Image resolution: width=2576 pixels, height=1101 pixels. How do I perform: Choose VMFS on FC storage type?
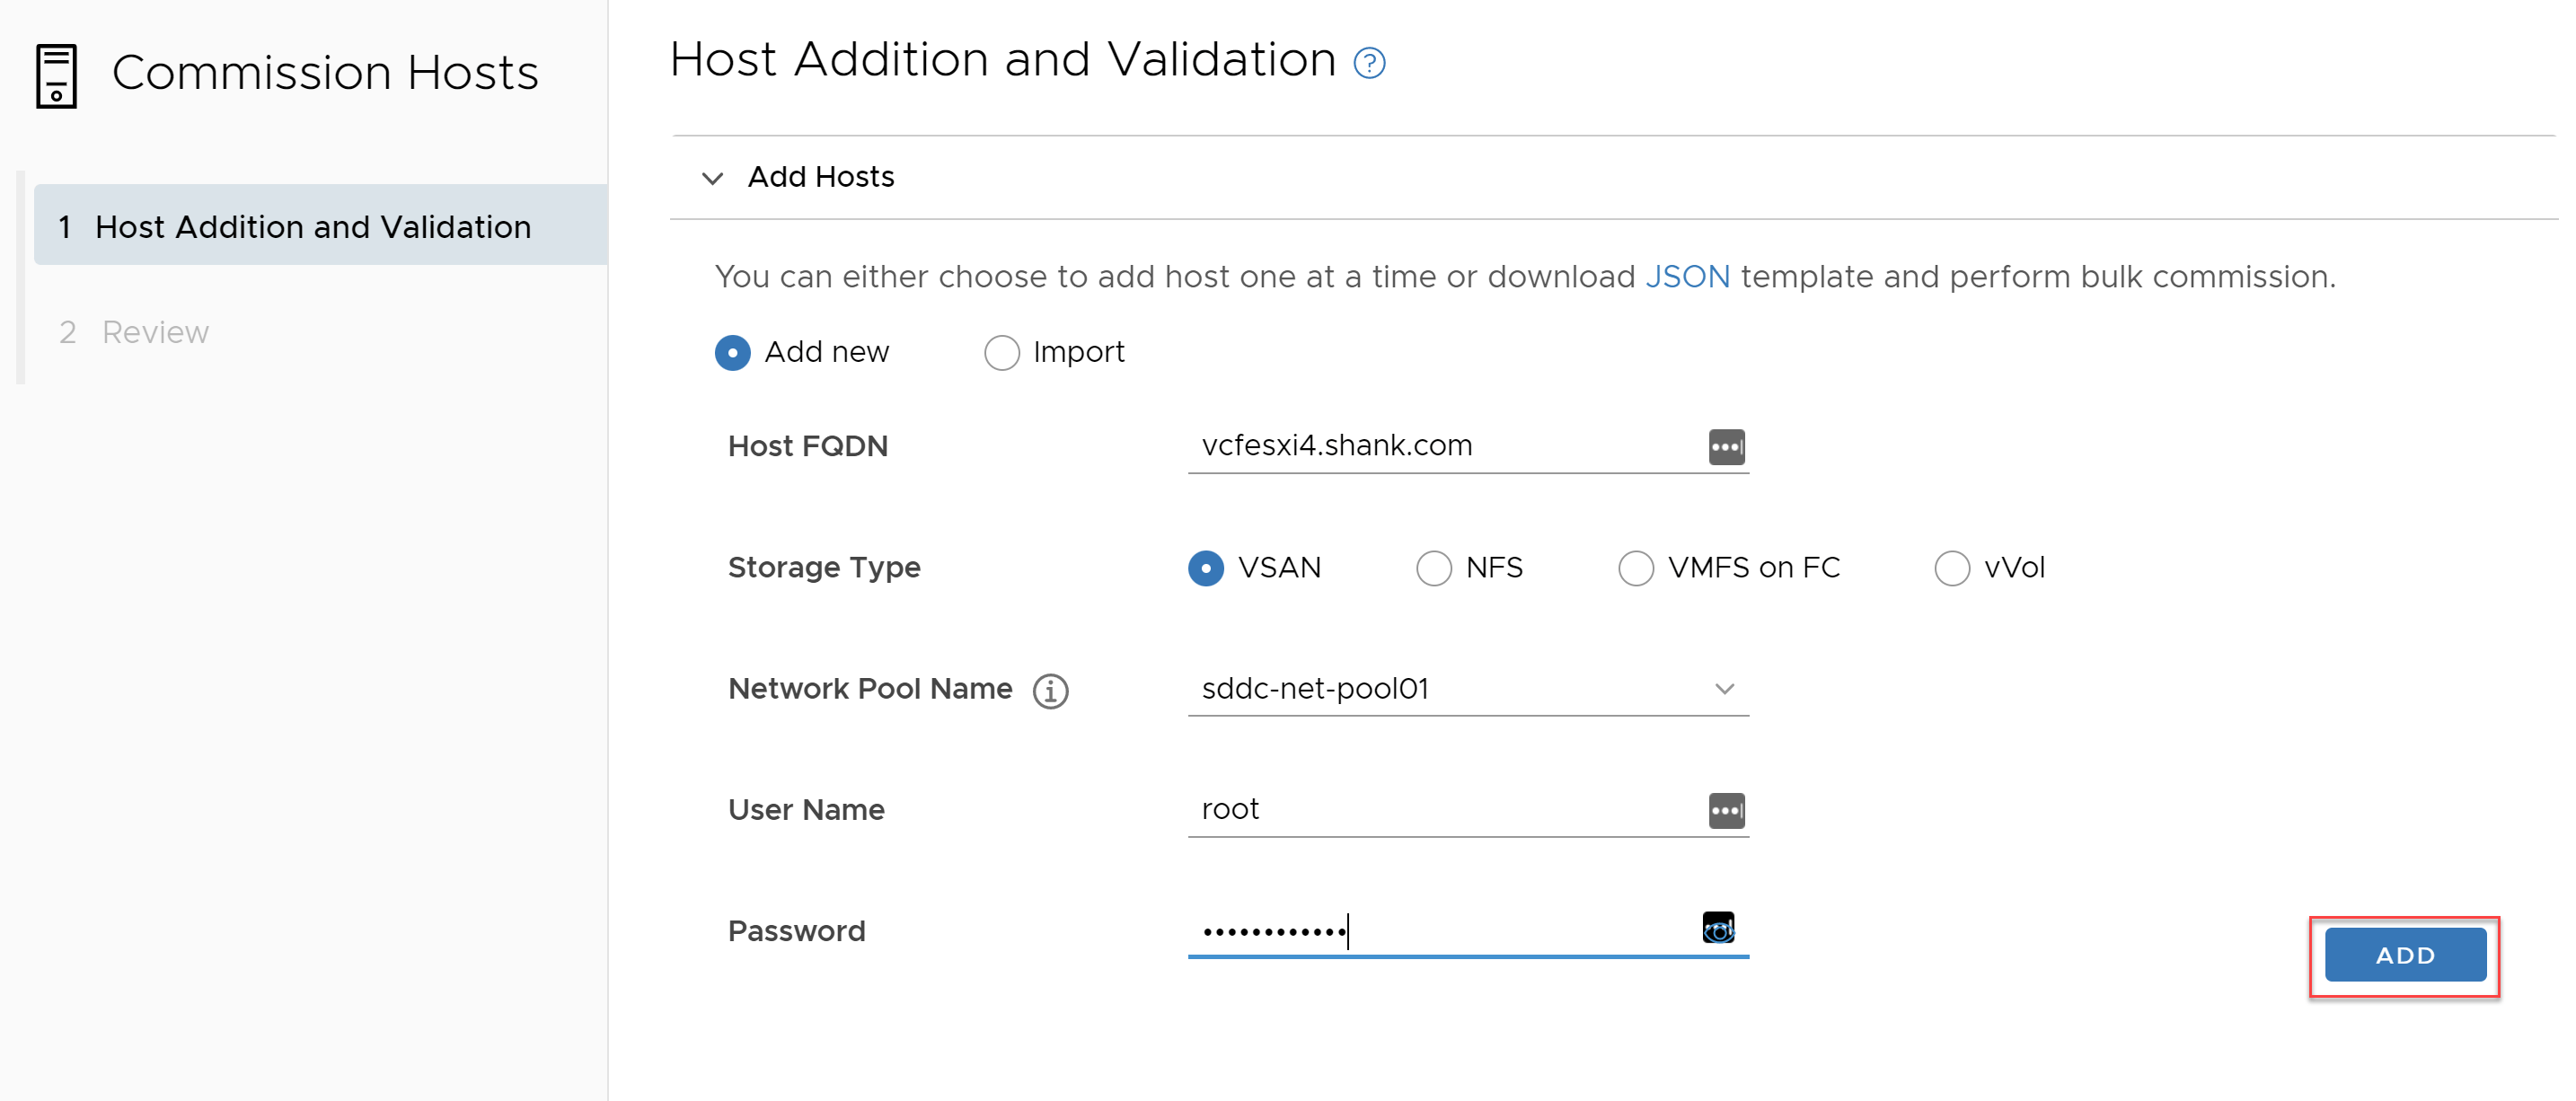(x=1635, y=568)
